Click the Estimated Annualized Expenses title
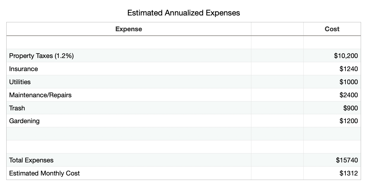The image size is (367, 185). click(x=183, y=13)
